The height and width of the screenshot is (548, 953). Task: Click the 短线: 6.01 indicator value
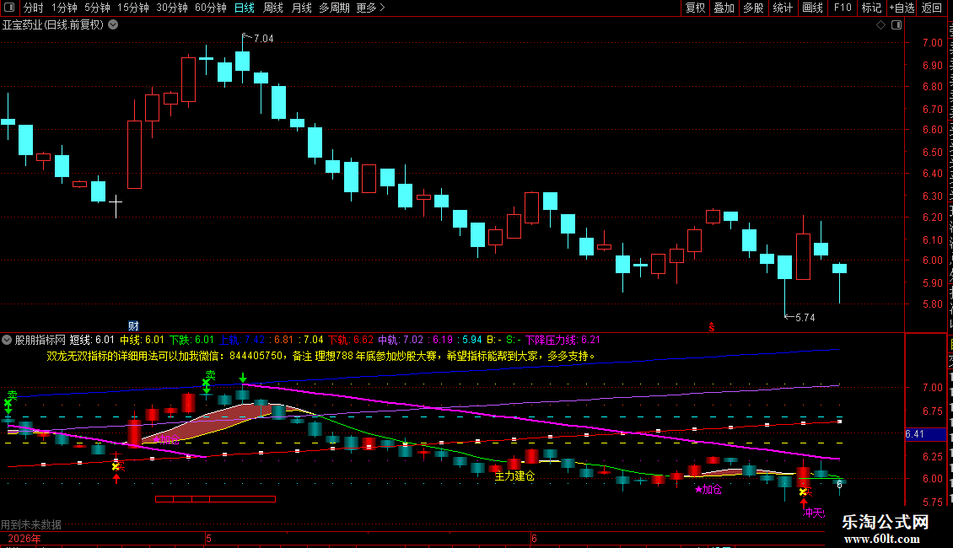(92, 340)
